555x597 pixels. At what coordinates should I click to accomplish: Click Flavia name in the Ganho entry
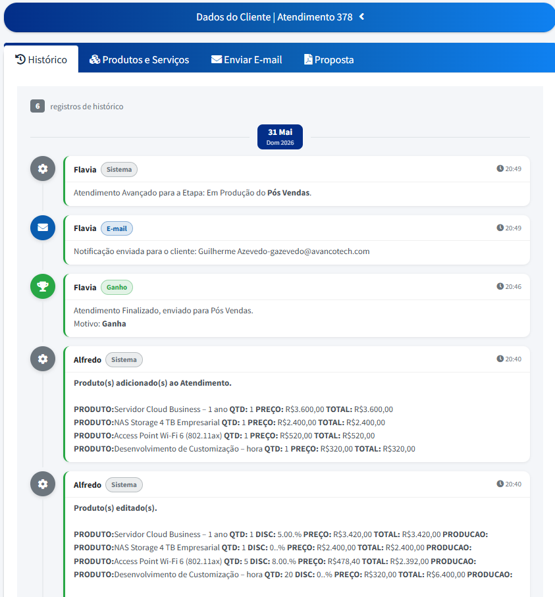point(85,288)
